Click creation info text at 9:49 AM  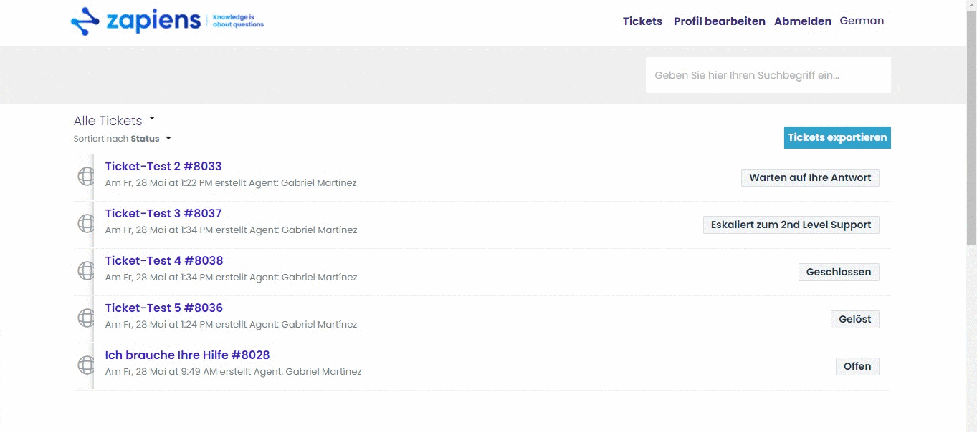233,371
